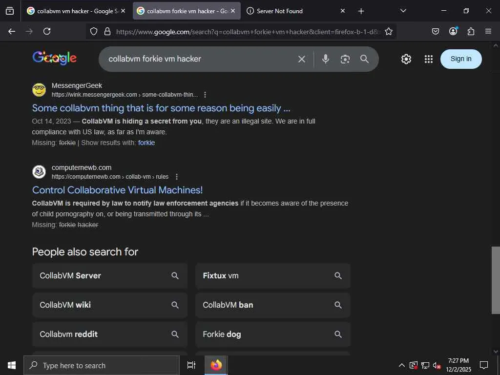This screenshot has height=375, width=500.
Task: Click the page vertical scrollbar thumb
Action: [x=496, y=280]
